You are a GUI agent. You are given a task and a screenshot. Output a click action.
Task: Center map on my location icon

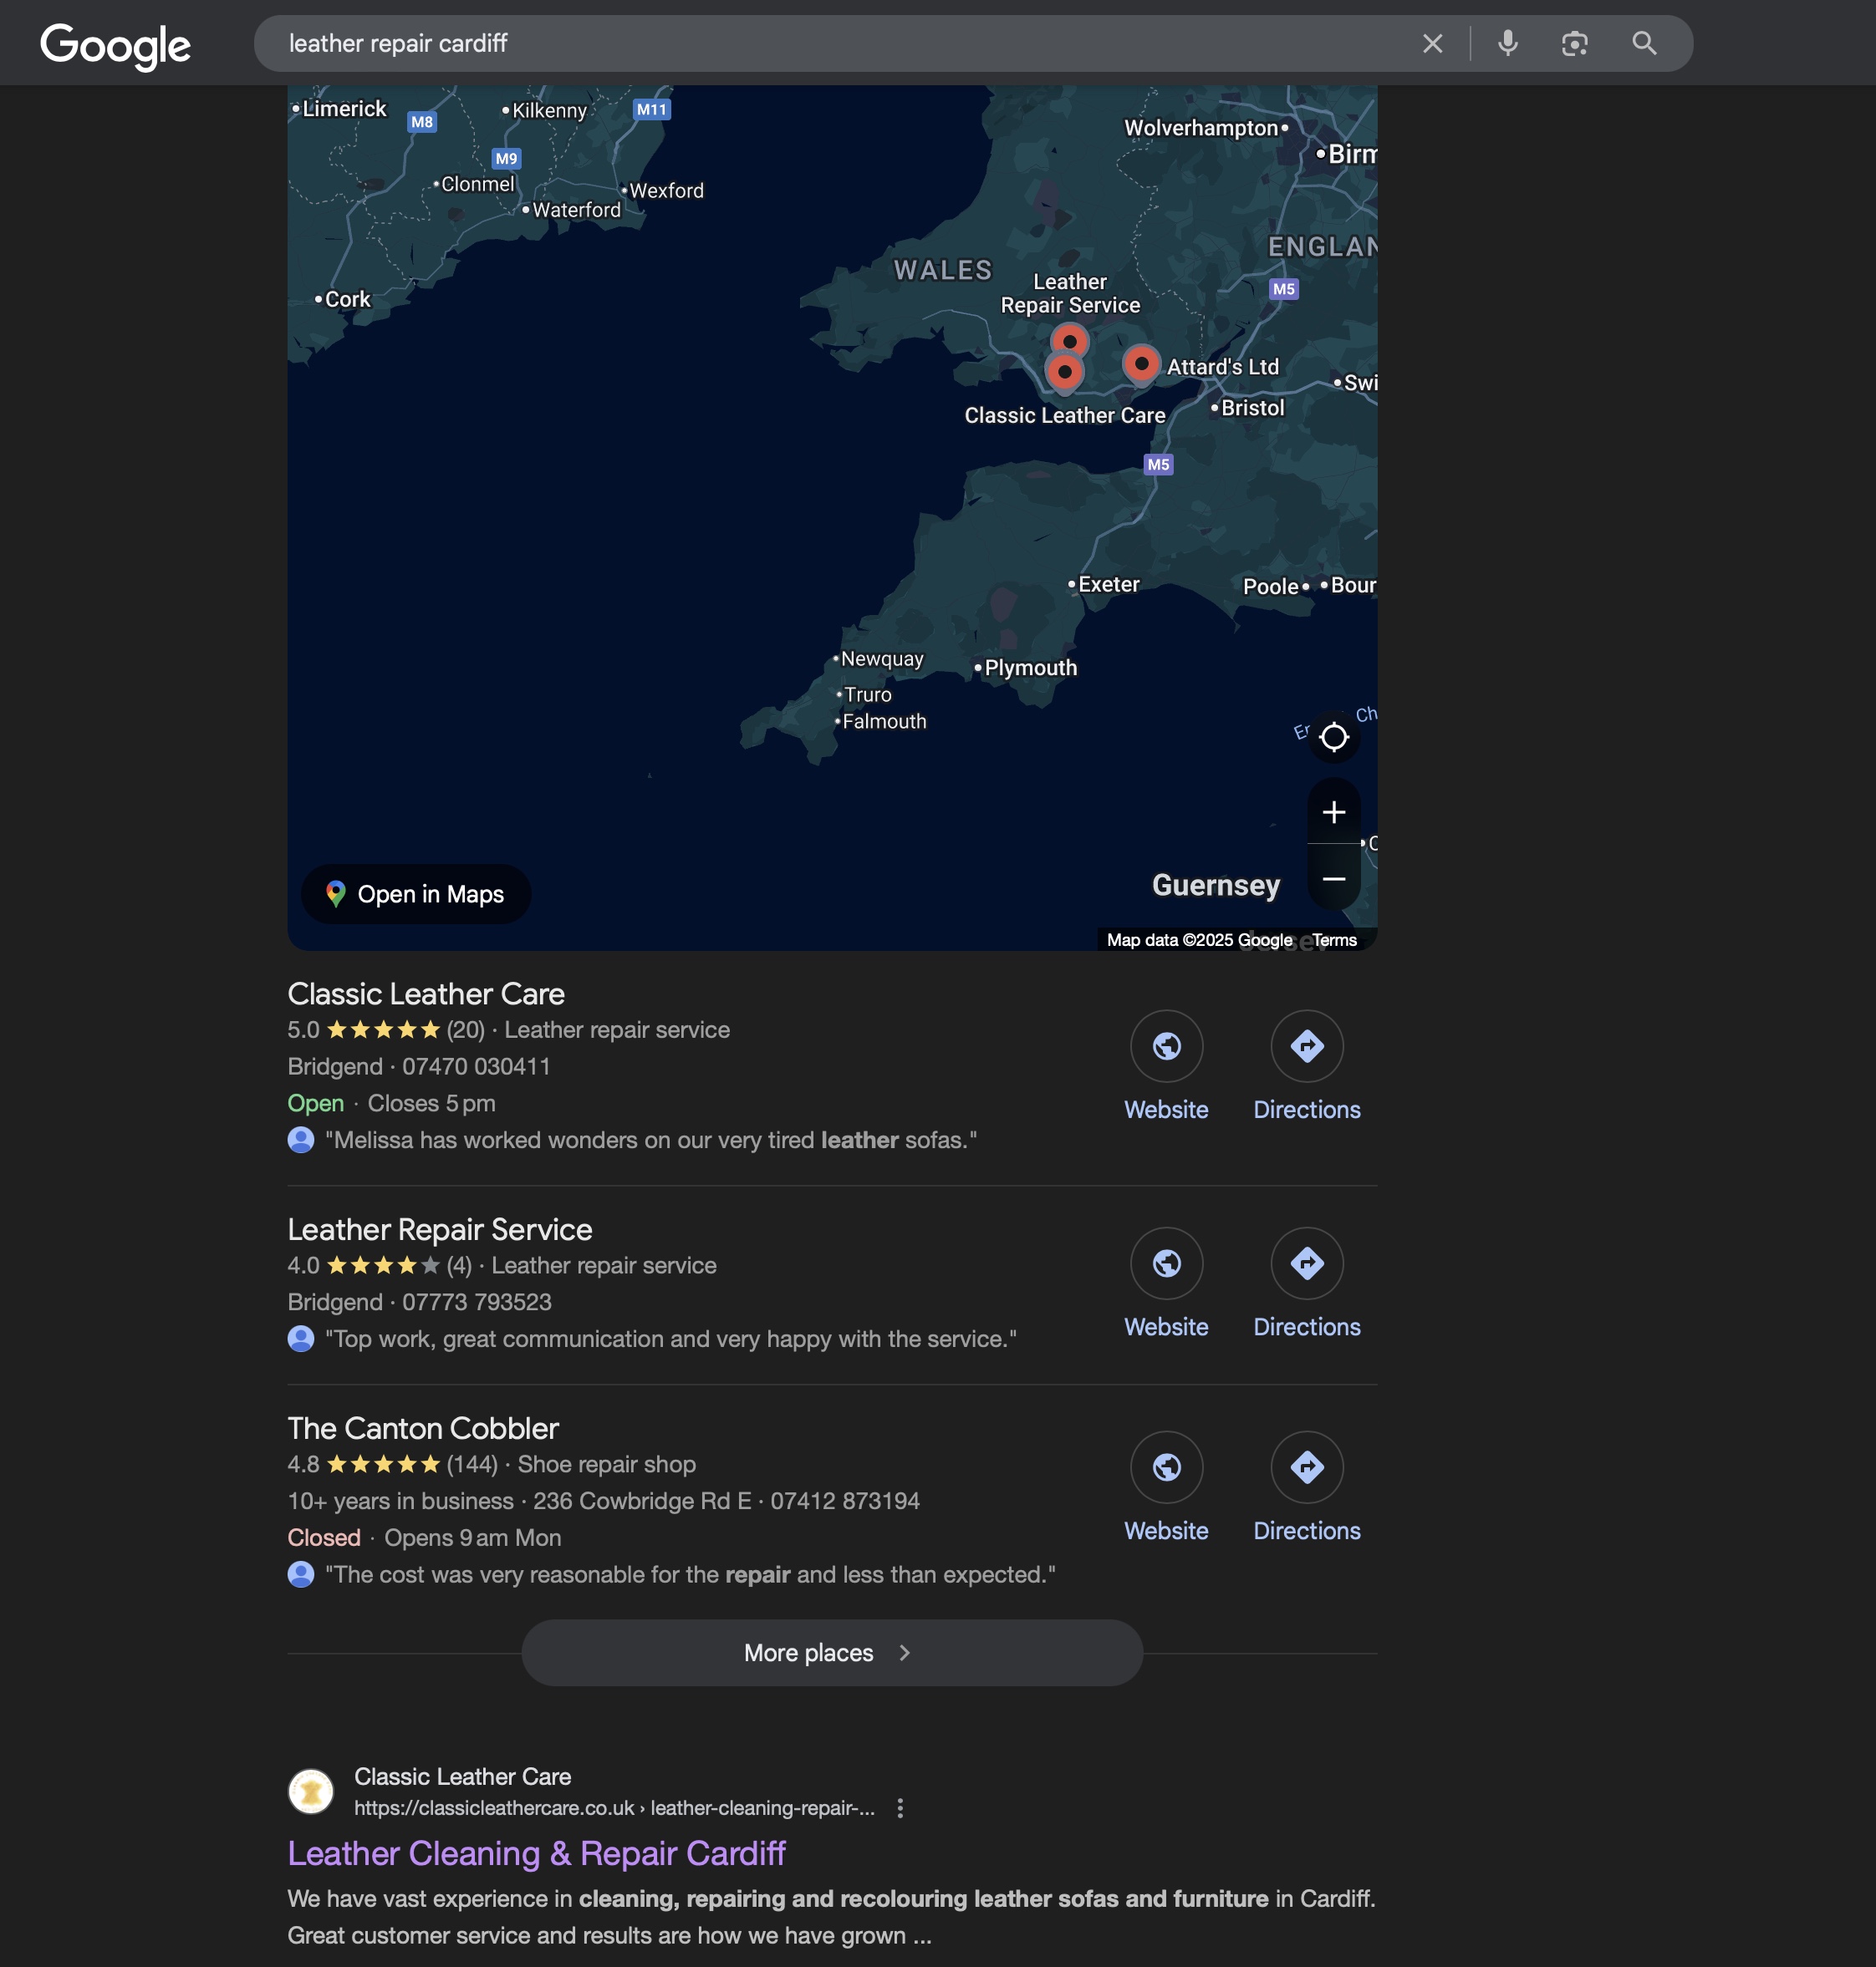click(x=1333, y=738)
